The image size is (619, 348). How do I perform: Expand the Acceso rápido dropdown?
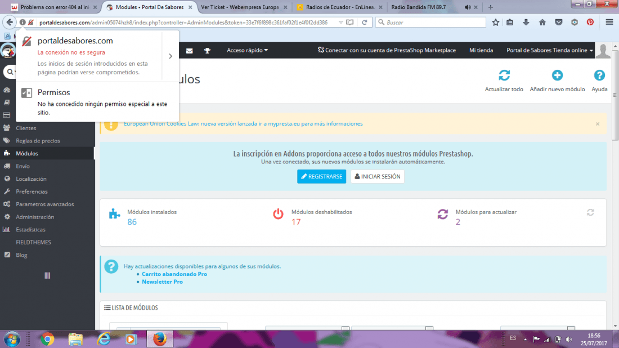247,50
